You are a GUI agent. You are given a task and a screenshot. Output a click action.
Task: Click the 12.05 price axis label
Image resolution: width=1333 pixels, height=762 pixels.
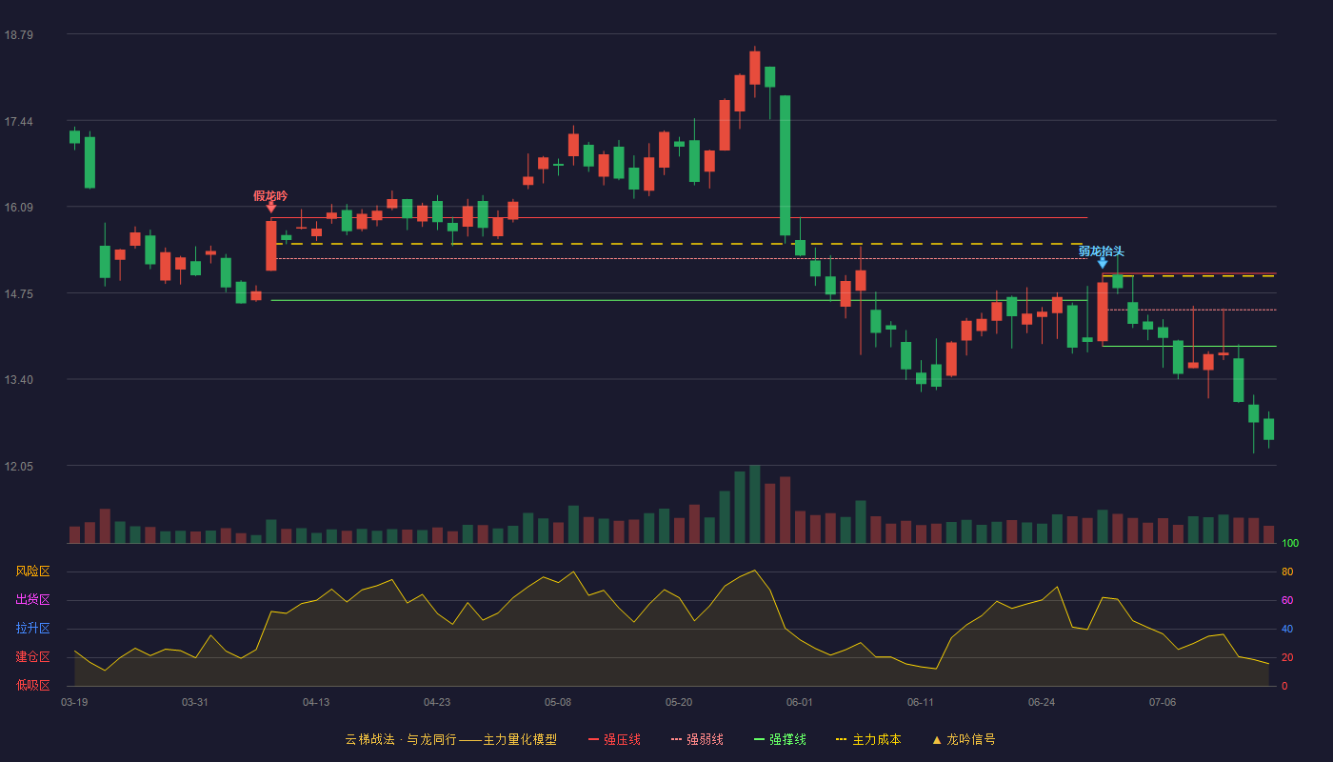tap(18, 467)
